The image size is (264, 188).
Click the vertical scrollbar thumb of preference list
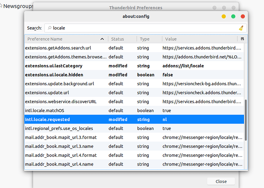(246, 120)
